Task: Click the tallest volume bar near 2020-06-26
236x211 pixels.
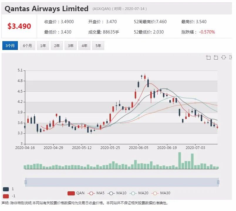Action: [180, 161]
